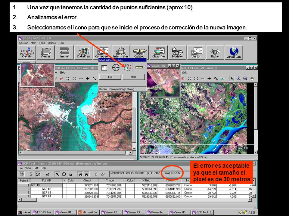Click the Sigma auto-update icon in GCP Tool toolbar

(x=38, y=174)
